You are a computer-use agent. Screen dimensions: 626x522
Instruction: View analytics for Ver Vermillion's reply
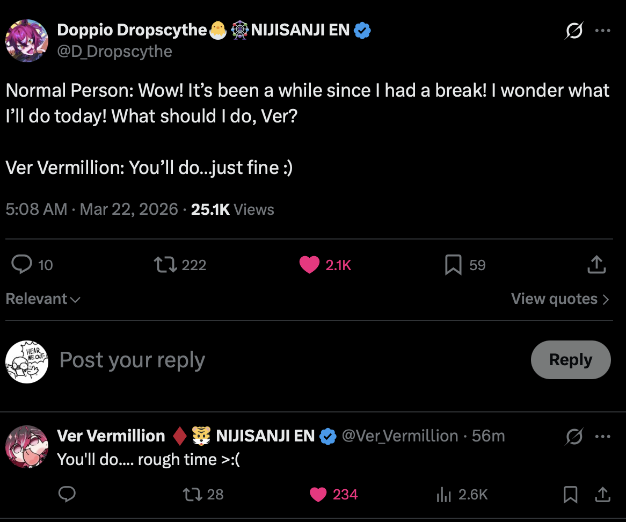pyautogui.click(x=444, y=494)
